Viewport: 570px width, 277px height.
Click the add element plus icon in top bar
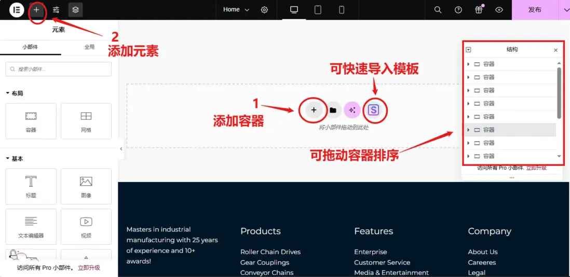click(x=36, y=10)
